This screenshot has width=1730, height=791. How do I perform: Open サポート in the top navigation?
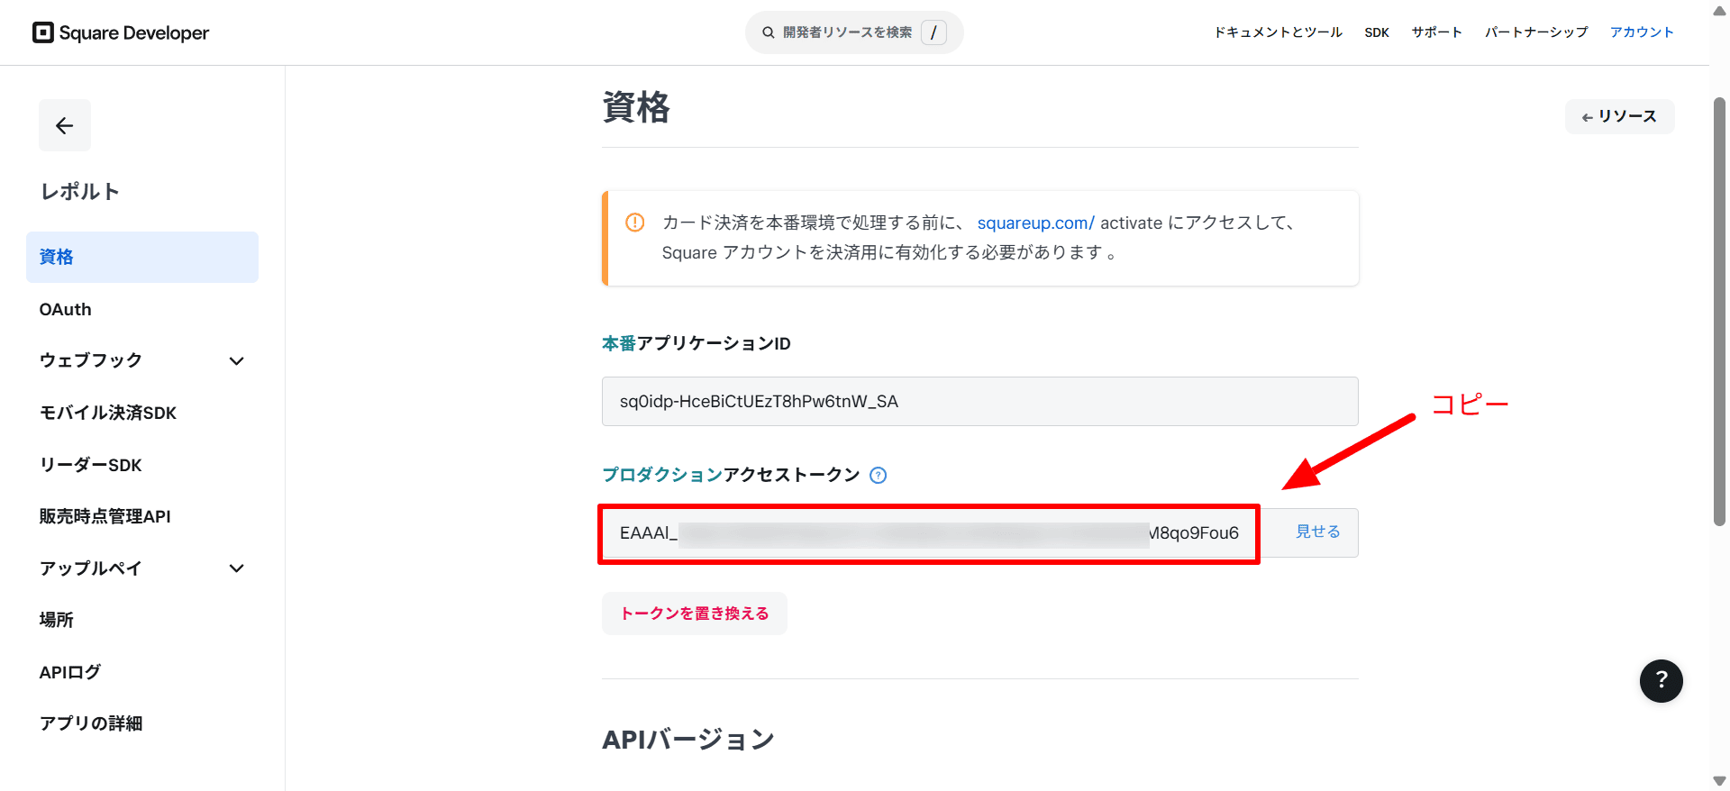tap(1436, 32)
